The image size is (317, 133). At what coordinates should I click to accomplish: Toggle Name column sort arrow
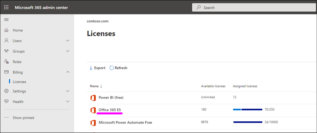click(x=101, y=86)
